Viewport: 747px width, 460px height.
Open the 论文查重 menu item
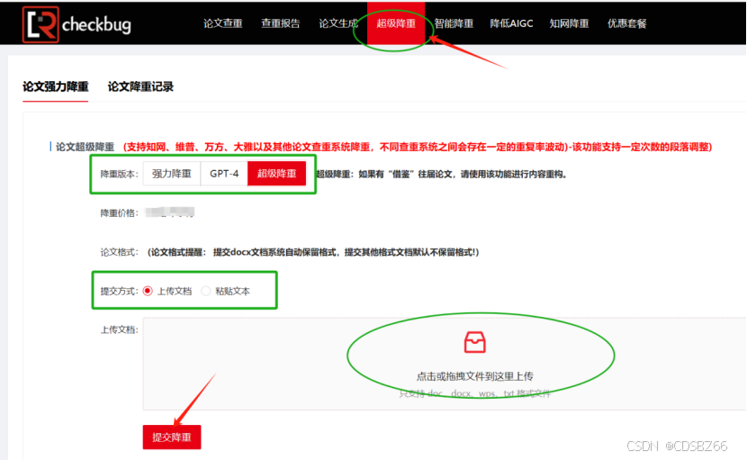(223, 23)
